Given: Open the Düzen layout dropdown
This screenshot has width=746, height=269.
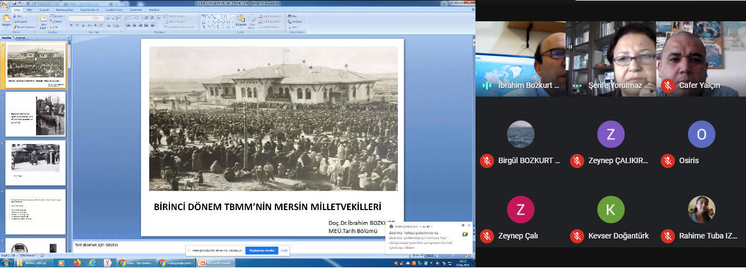Looking at the screenshot, I should [57, 16].
